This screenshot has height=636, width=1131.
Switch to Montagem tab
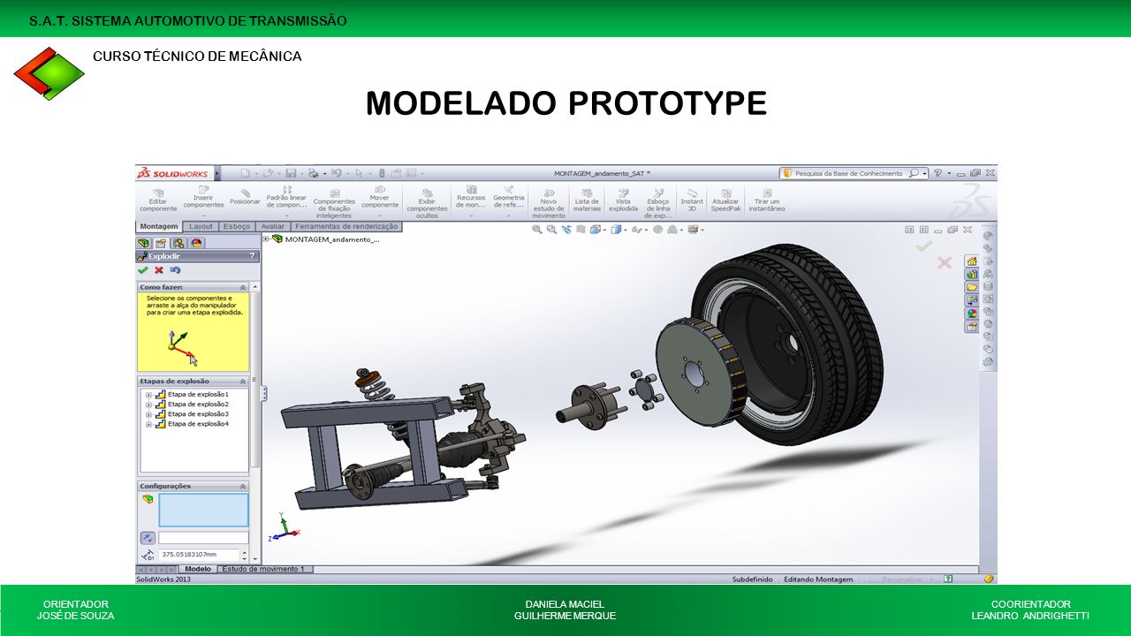click(160, 226)
